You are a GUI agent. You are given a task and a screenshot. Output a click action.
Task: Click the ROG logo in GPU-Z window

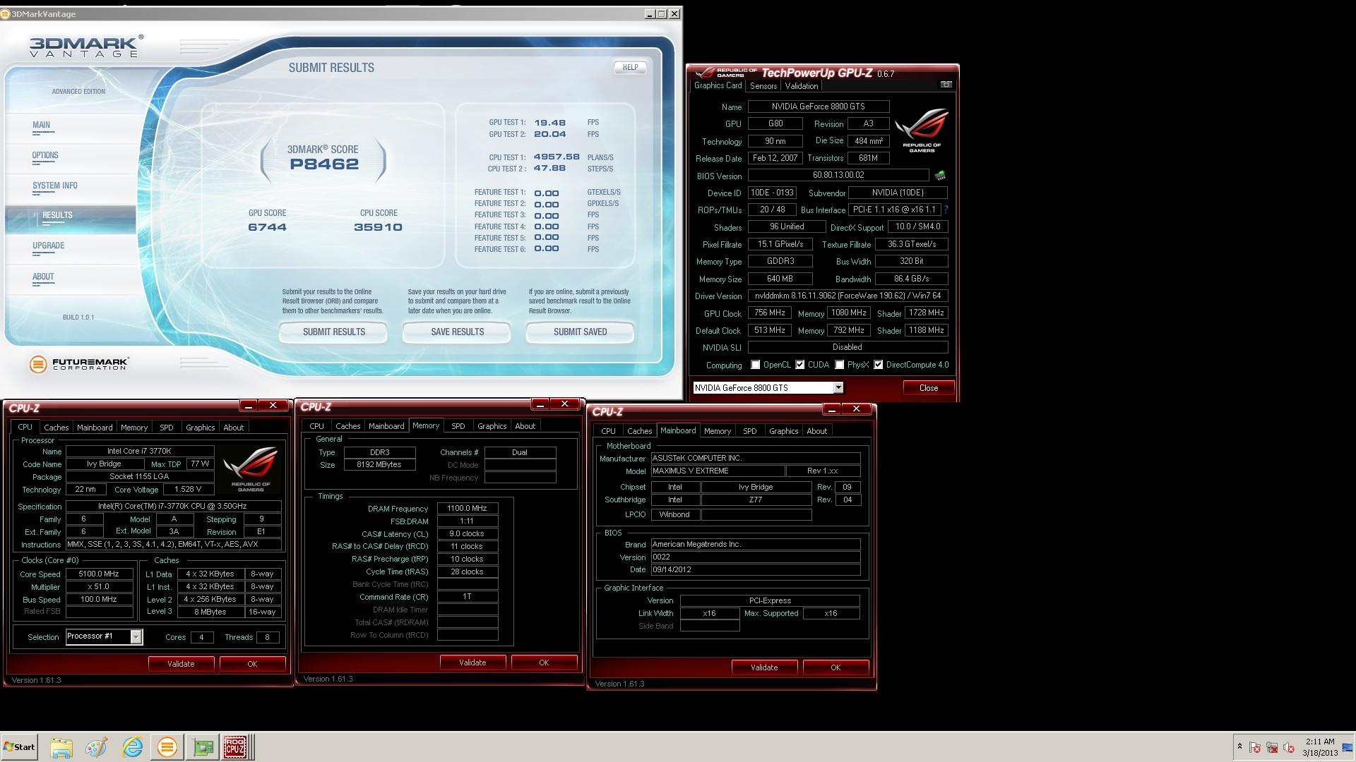(921, 131)
